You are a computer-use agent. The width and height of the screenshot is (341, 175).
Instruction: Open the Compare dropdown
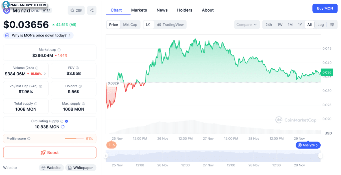(x=246, y=25)
